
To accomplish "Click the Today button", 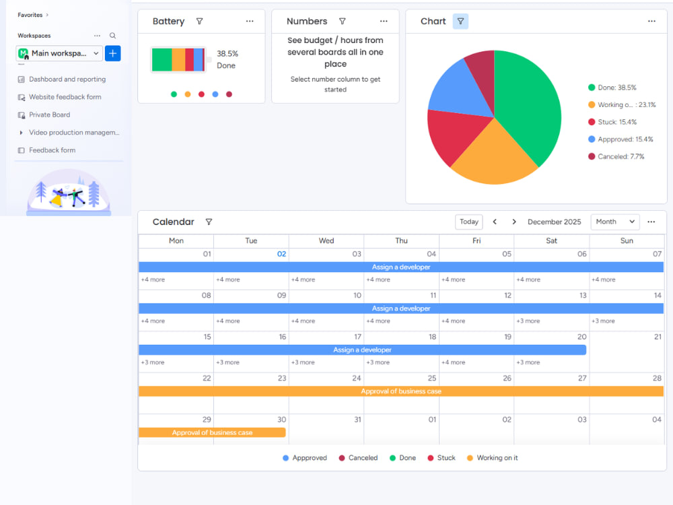I will click(x=468, y=222).
